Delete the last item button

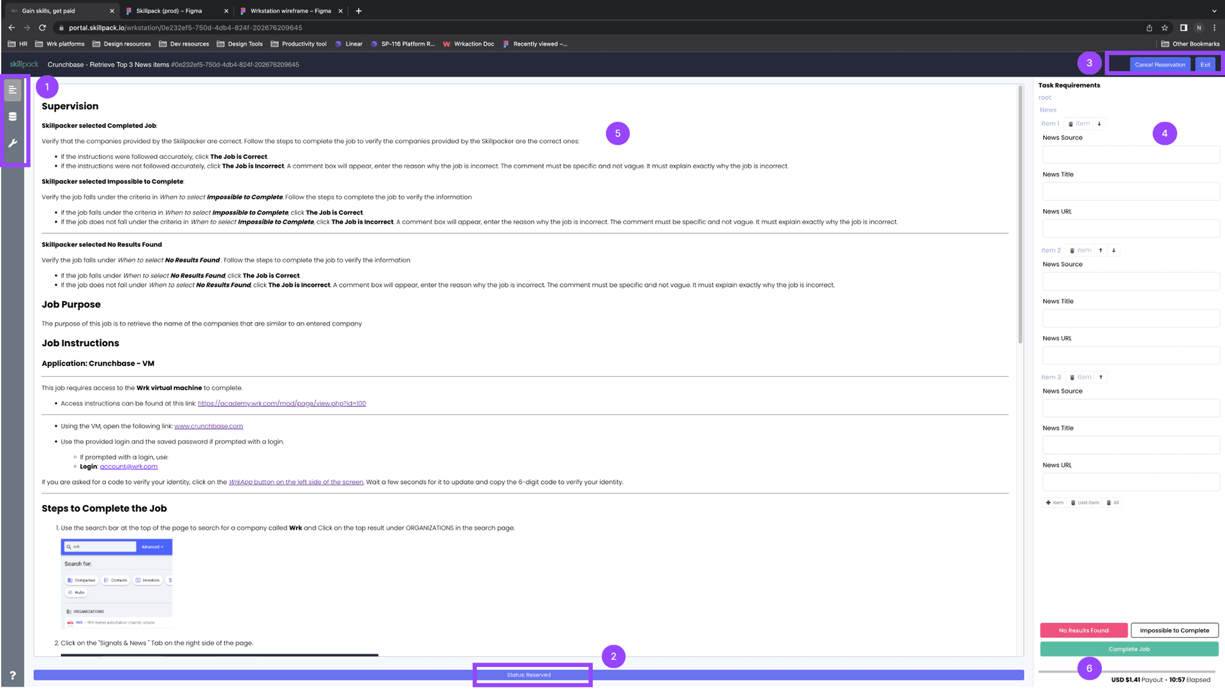1085,503
